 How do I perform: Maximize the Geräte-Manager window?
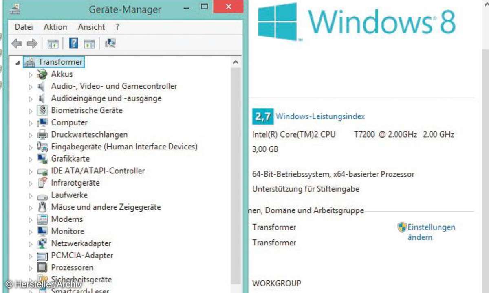click(205, 7)
